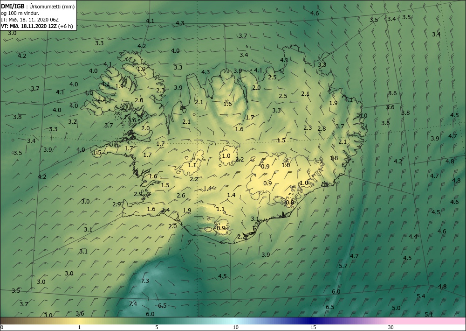Select the 5.1 value on the map
This screenshot has height=331, width=466.
pyautogui.click(x=429, y=314)
